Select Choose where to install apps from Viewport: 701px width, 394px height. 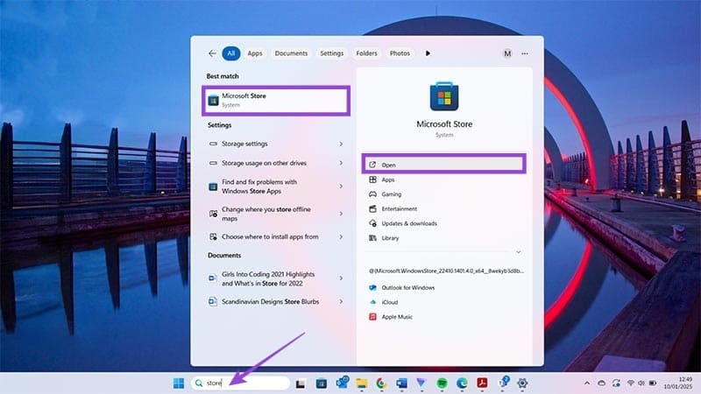point(270,236)
